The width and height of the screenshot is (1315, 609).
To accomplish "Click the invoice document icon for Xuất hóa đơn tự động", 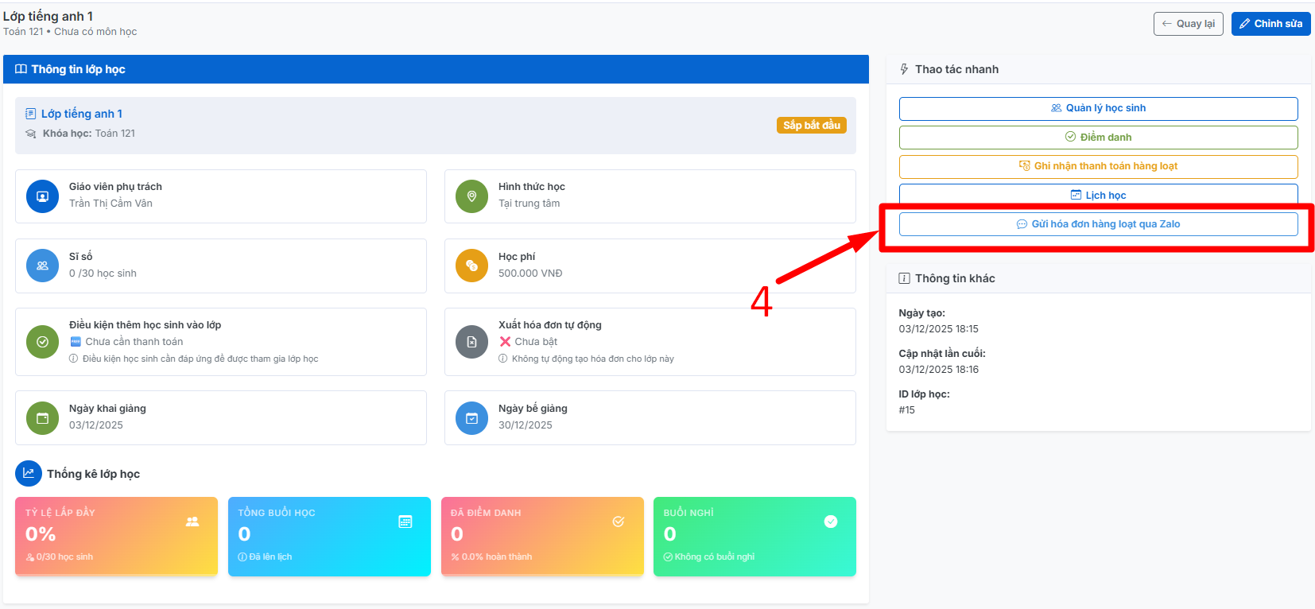I will coord(471,342).
